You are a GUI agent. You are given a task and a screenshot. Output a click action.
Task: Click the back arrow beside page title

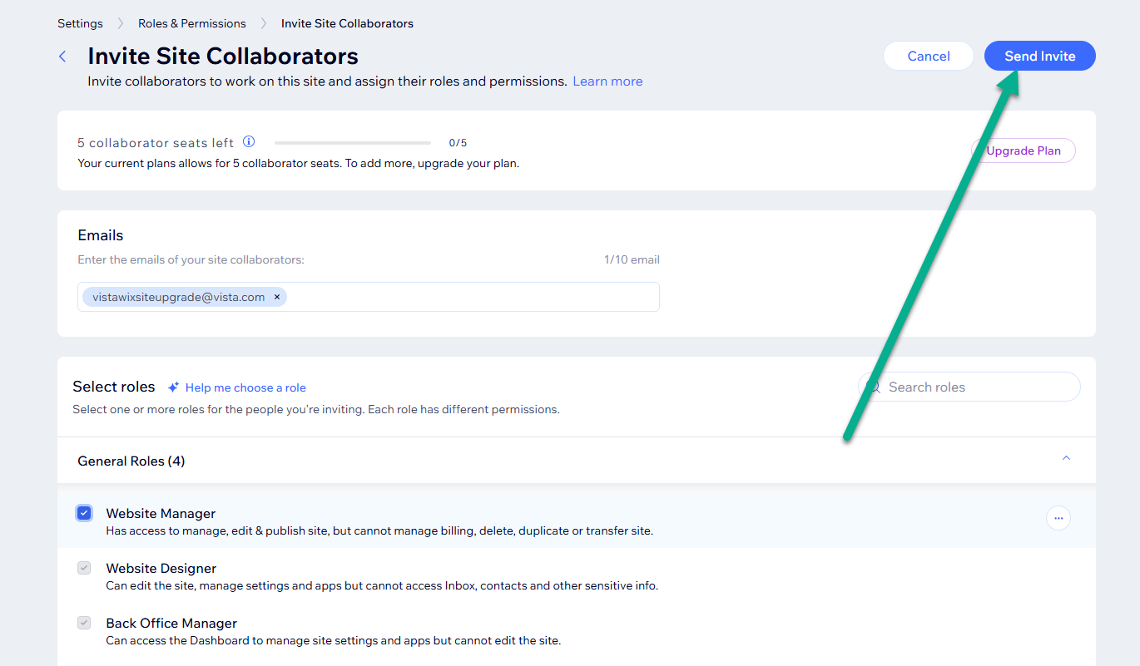click(x=62, y=56)
